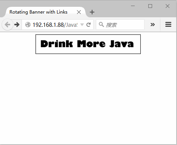Click the Drink More Java banner
This screenshot has width=177, height=145.
point(88,44)
